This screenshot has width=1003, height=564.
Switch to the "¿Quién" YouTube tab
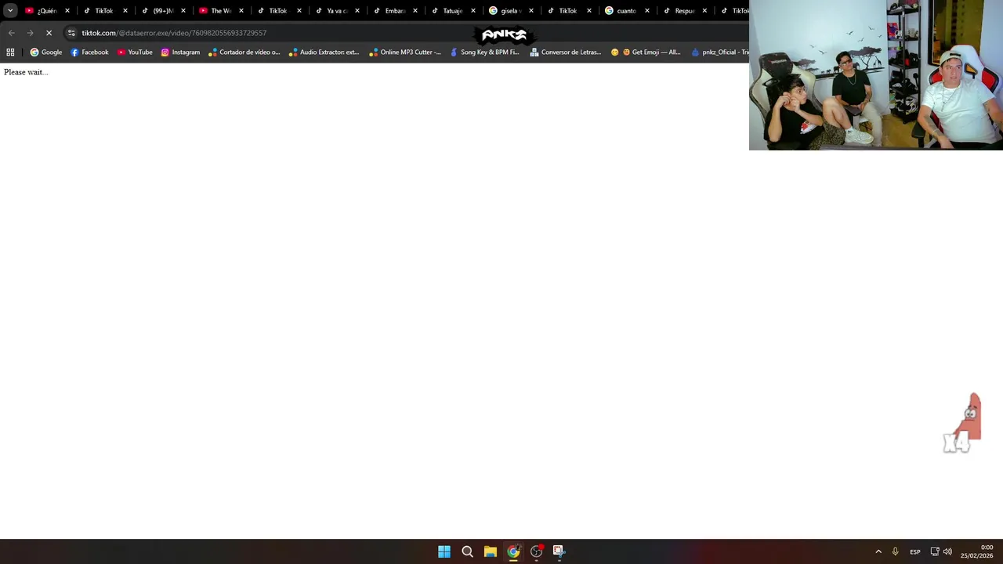(48, 11)
